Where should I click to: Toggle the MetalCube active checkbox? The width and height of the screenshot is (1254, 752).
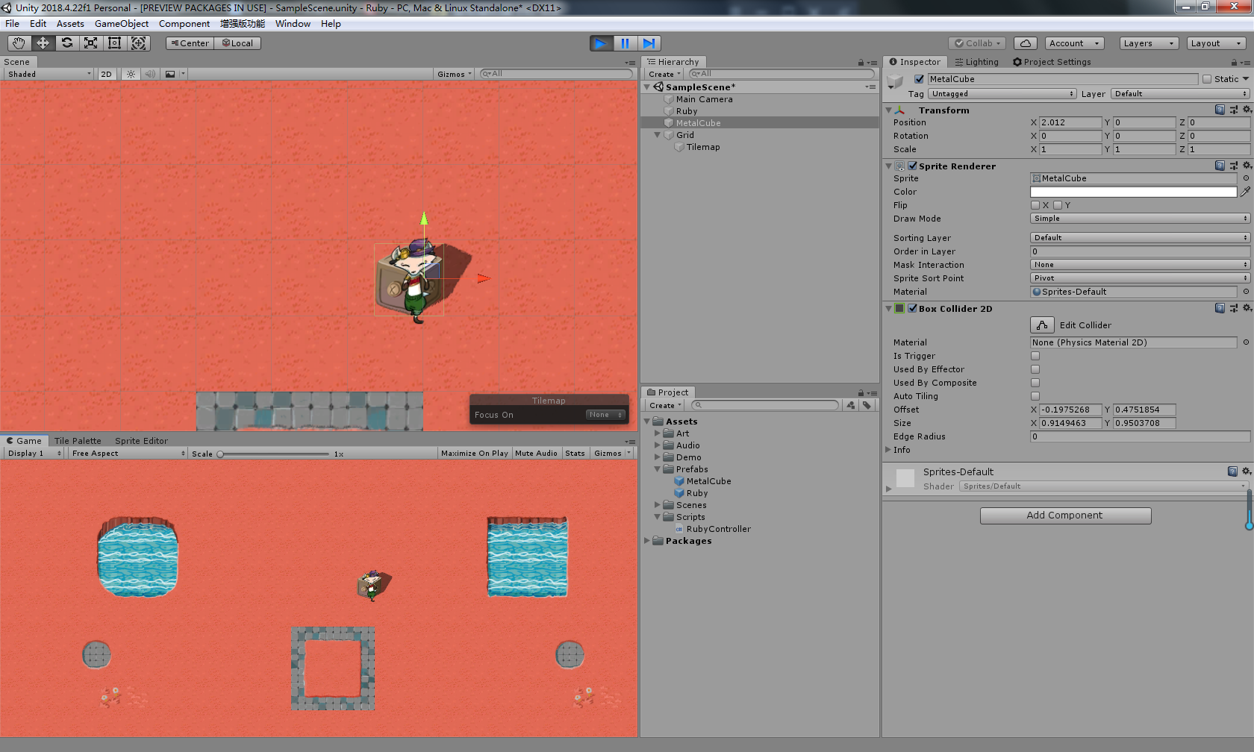coord(920,79)
